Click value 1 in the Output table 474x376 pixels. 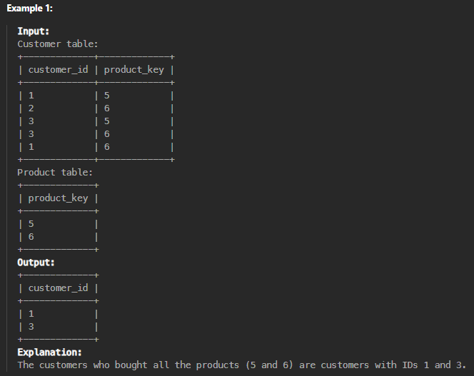point(31,314)
